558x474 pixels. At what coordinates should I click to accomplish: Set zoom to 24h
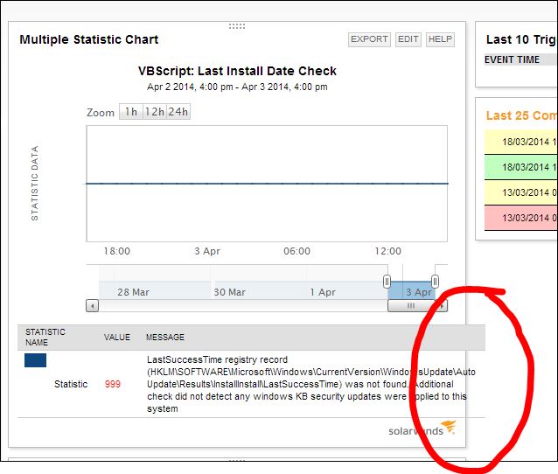[178, 112]
